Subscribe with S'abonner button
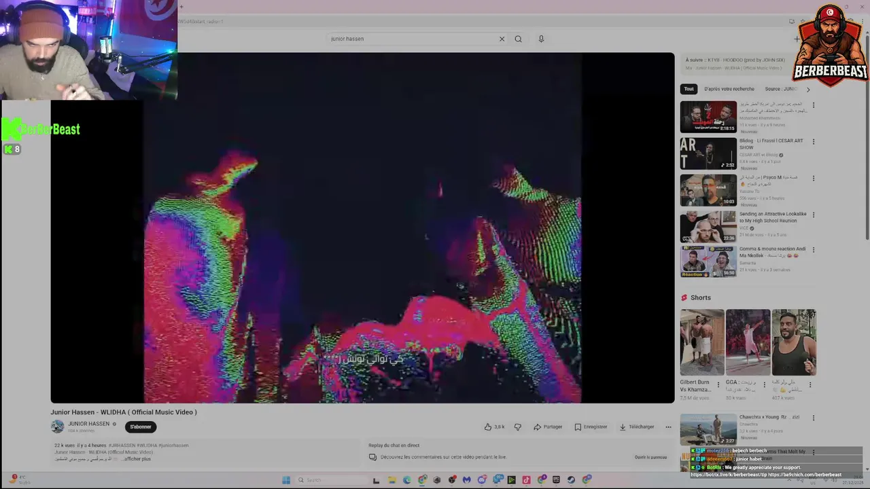Image resolution: width=870 pixels, height=489 pixels. (x=141, y=427)
